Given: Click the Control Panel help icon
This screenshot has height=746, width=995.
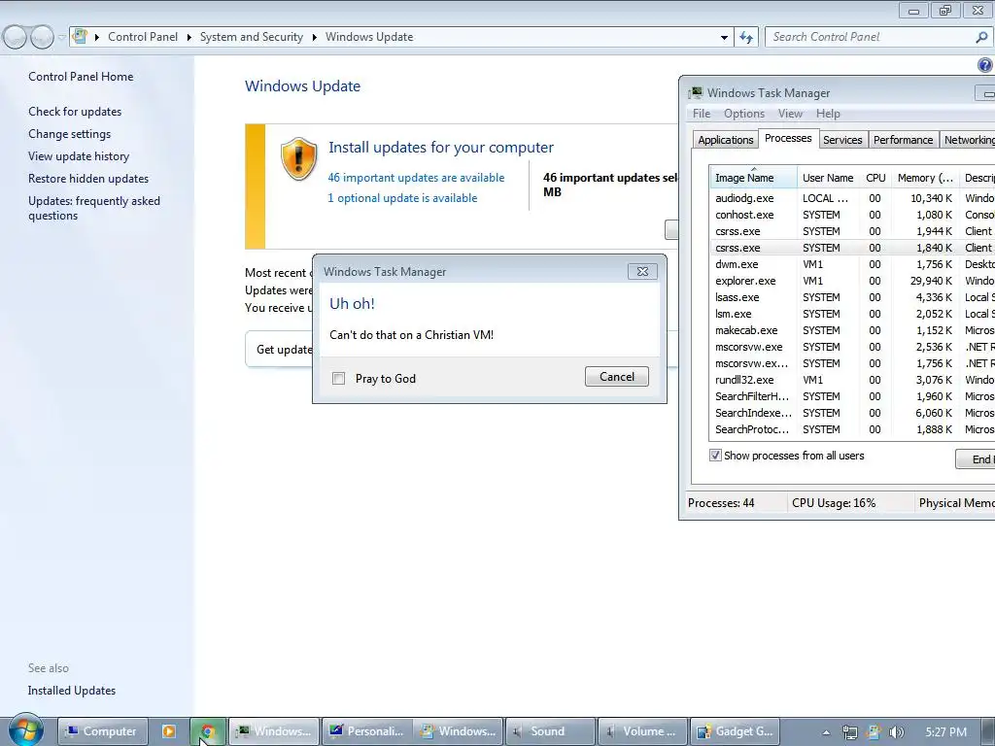Looking at the screenshot, I should pyautogui.click(x=985, y=65).
